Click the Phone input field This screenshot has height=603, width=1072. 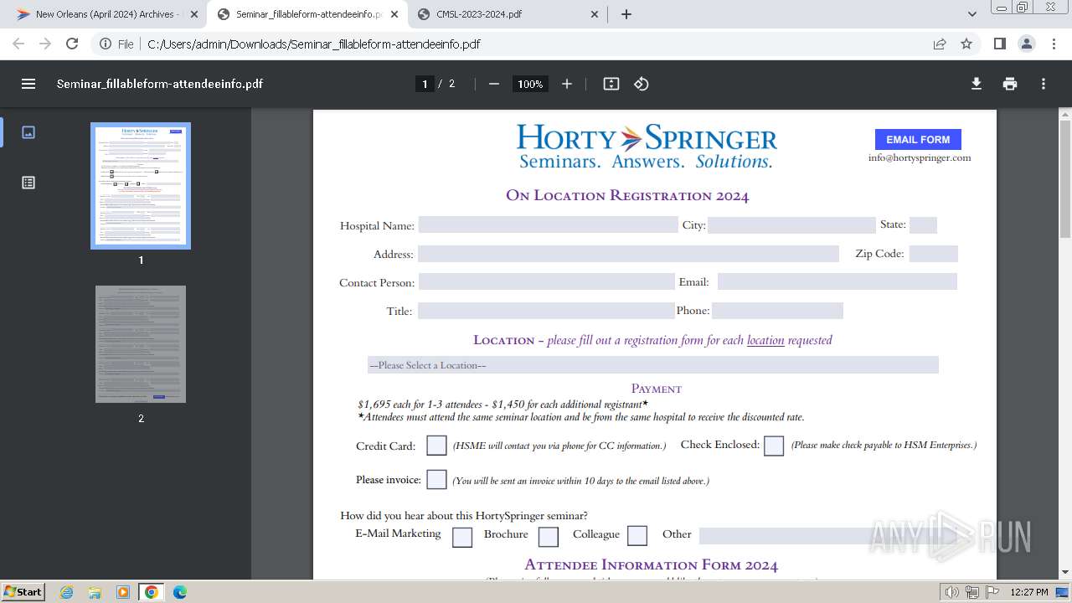(777, 311)
